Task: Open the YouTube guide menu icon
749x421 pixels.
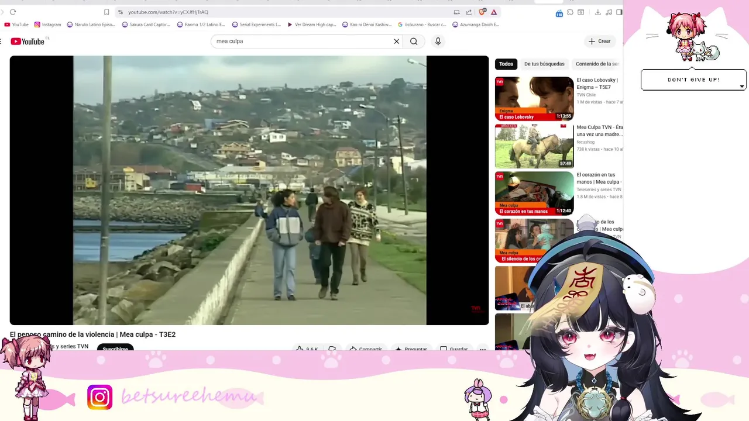Action: tap(1, 42)
